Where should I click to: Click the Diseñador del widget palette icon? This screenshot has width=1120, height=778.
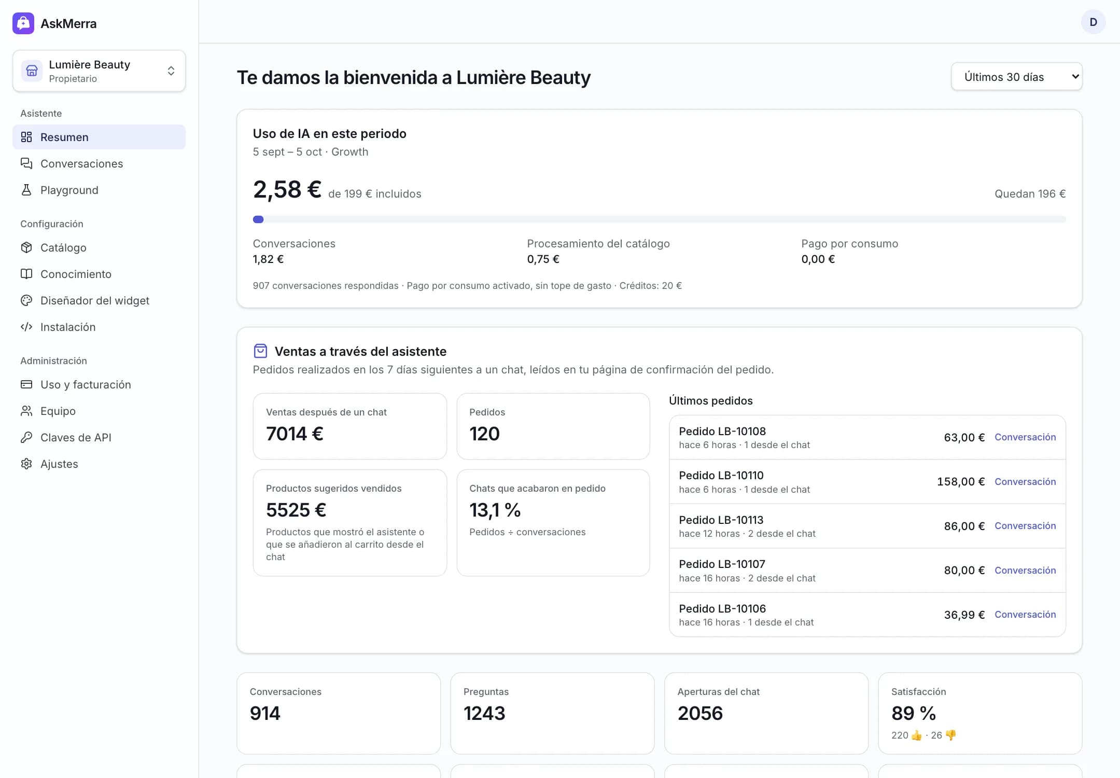26,300
